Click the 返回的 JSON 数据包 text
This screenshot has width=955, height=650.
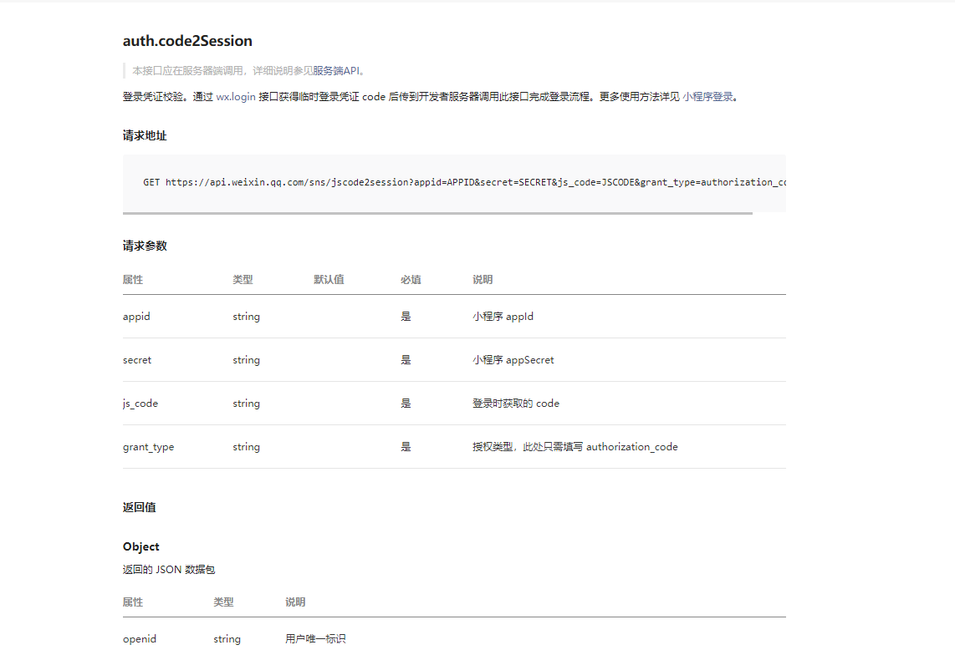click(x=169, y=570)
